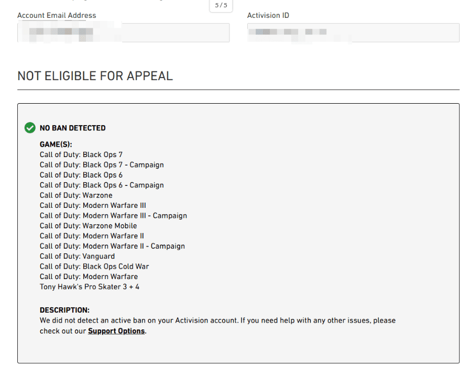Select Black Ops 7 - Campaign entry
Image resolution: width=460 pixels, height=366 pixels.
[102, 165]
